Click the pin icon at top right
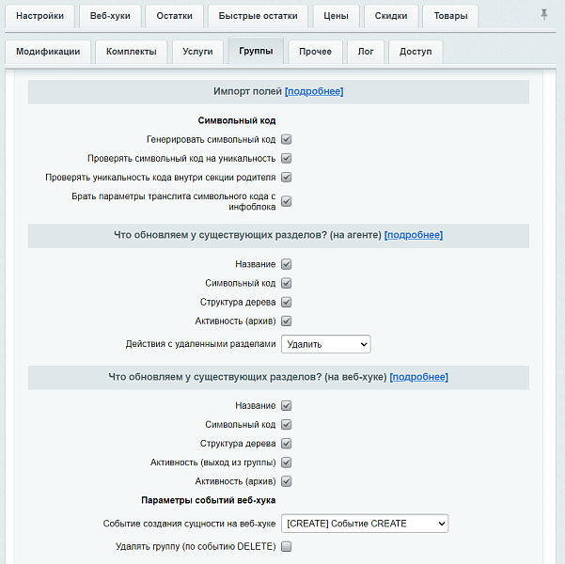 coord(543,15)
